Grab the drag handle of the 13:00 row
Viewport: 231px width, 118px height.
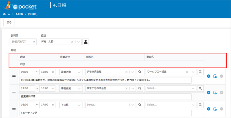point(14,92)
